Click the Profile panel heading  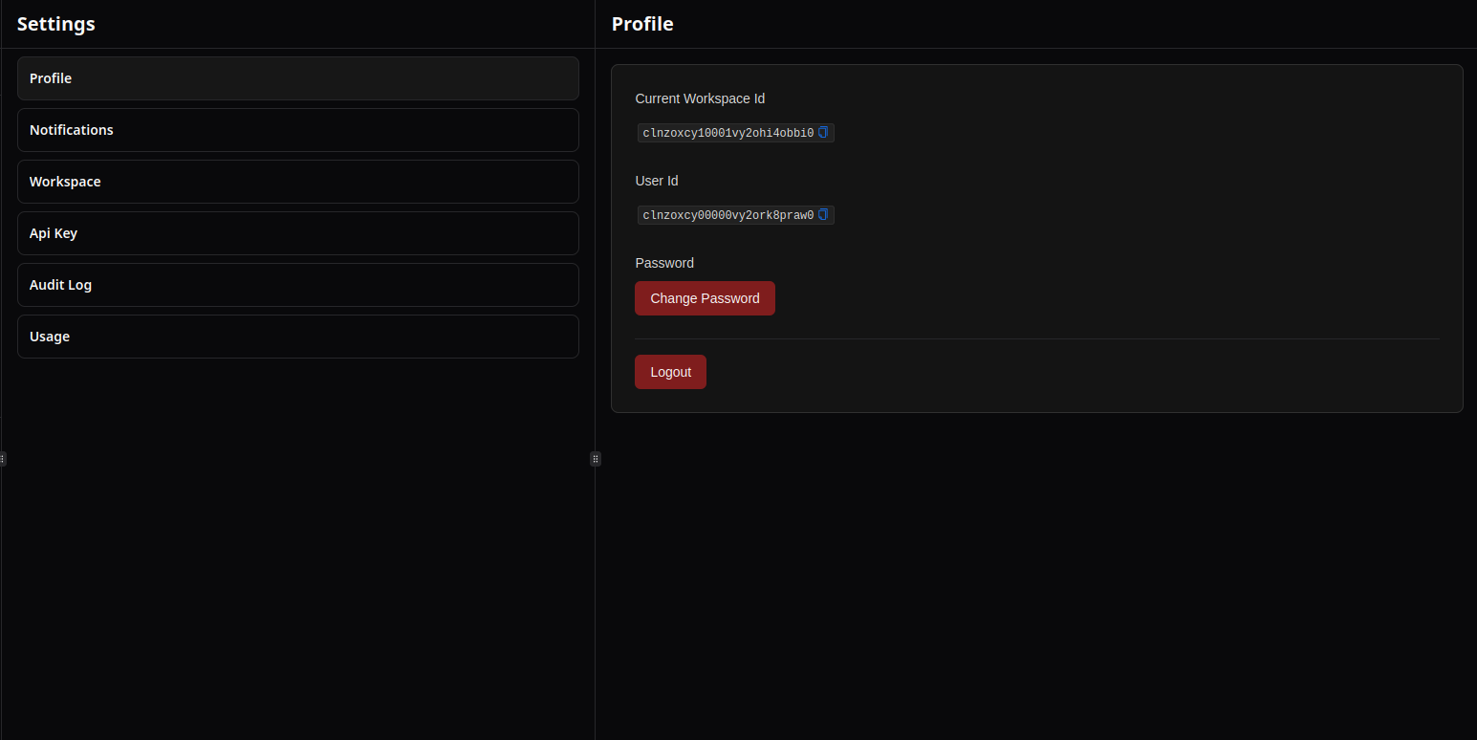tap(642, 24)
